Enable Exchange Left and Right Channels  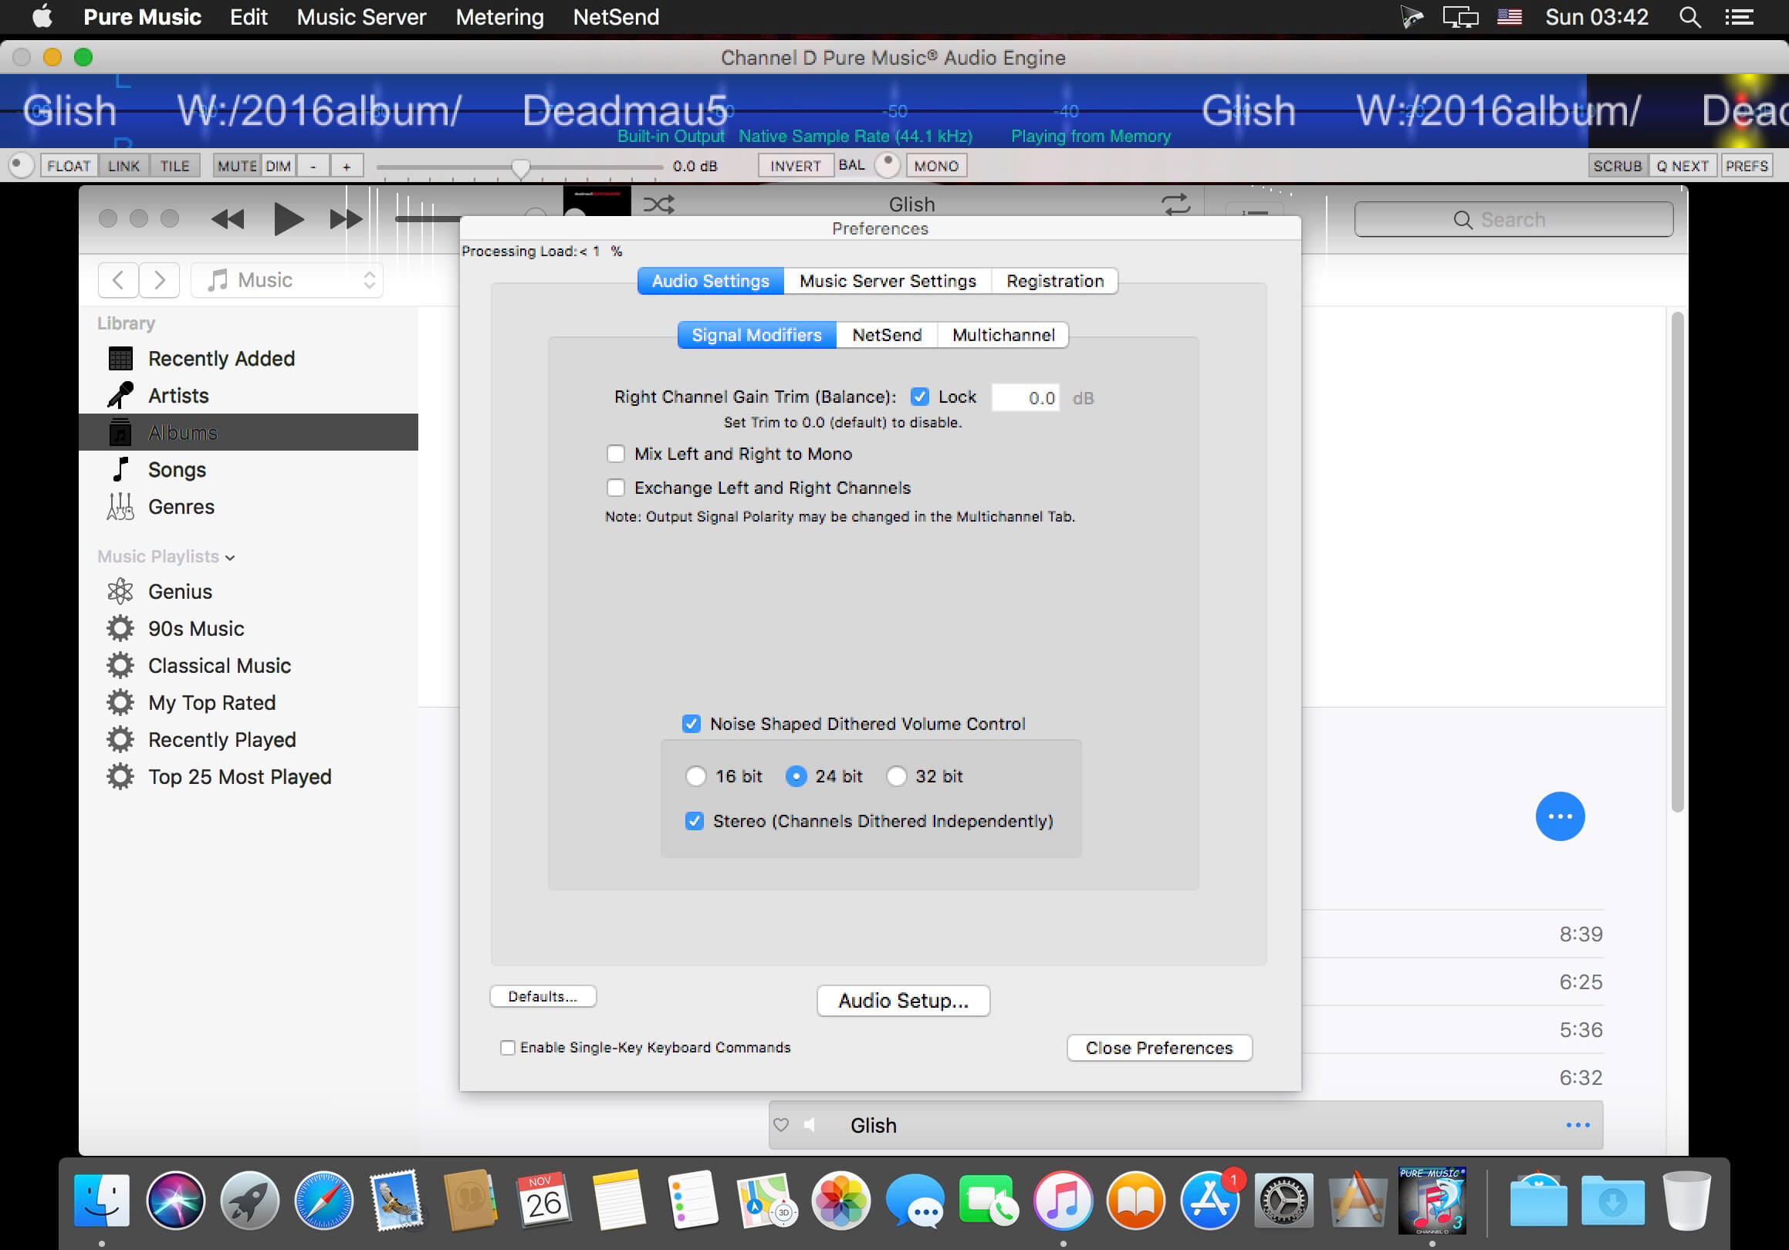(x=616, y=488)
